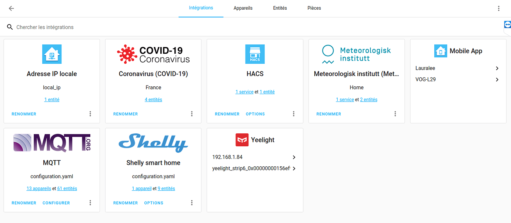This screenshot has height=223, width=511.
Task: Click the 'Coronavirus (COVID-19)' card title
Action: coord(153,74)
